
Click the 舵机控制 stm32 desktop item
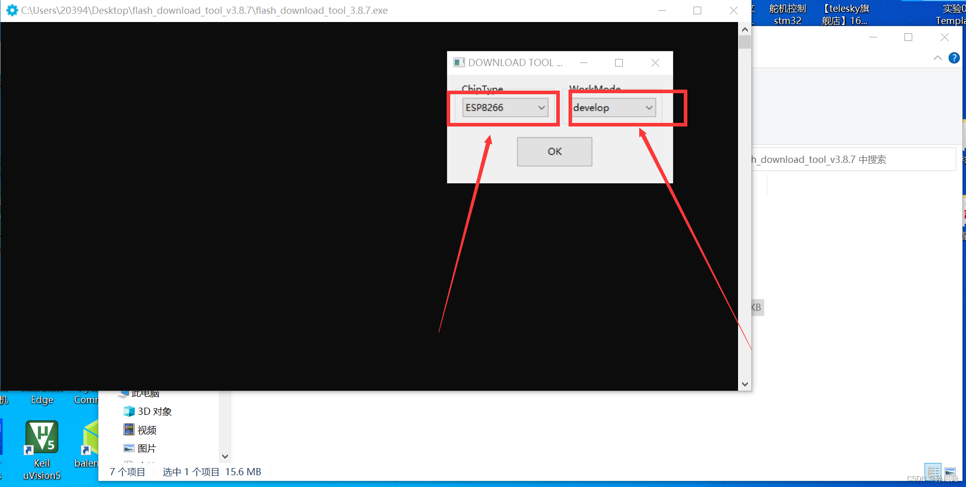pyautogui.click(x=788, y=14)
